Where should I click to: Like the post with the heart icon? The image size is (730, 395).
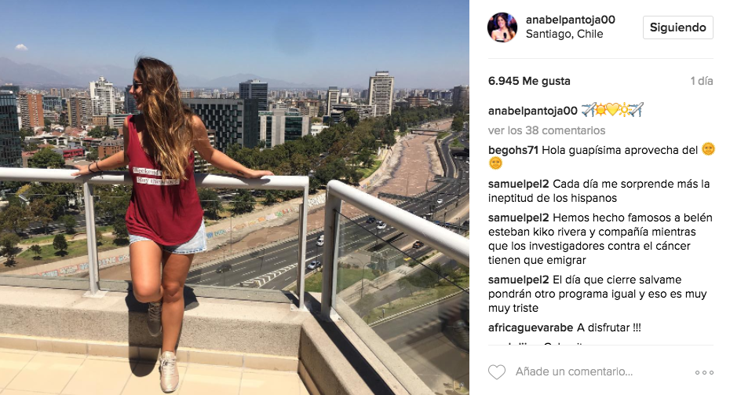coord(497,371)
